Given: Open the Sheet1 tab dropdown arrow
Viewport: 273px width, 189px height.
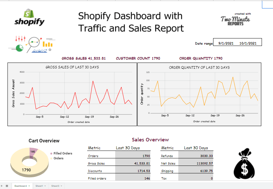Looking at the screenshot, I should (x=45, y=186).
